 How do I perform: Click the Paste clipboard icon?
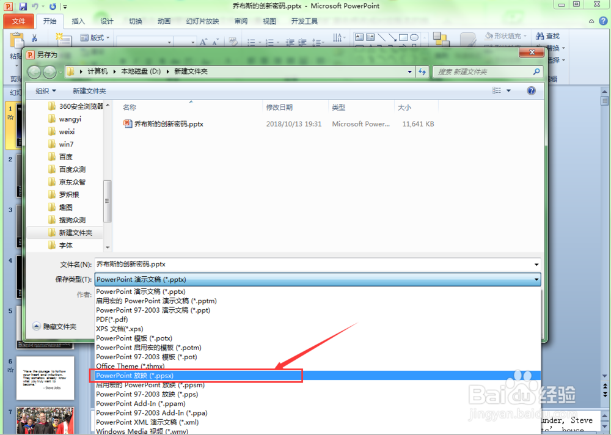pos(16,41)
